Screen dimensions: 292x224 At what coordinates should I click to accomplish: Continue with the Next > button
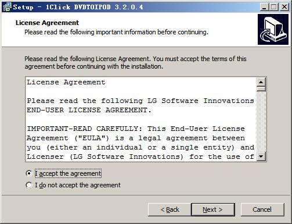(213, 209)
